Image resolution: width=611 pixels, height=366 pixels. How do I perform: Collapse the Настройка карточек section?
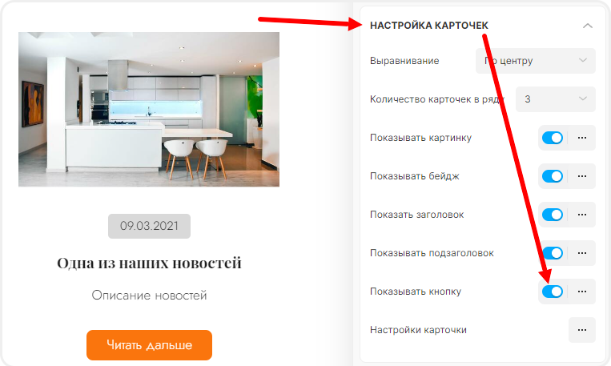(588, 26)
